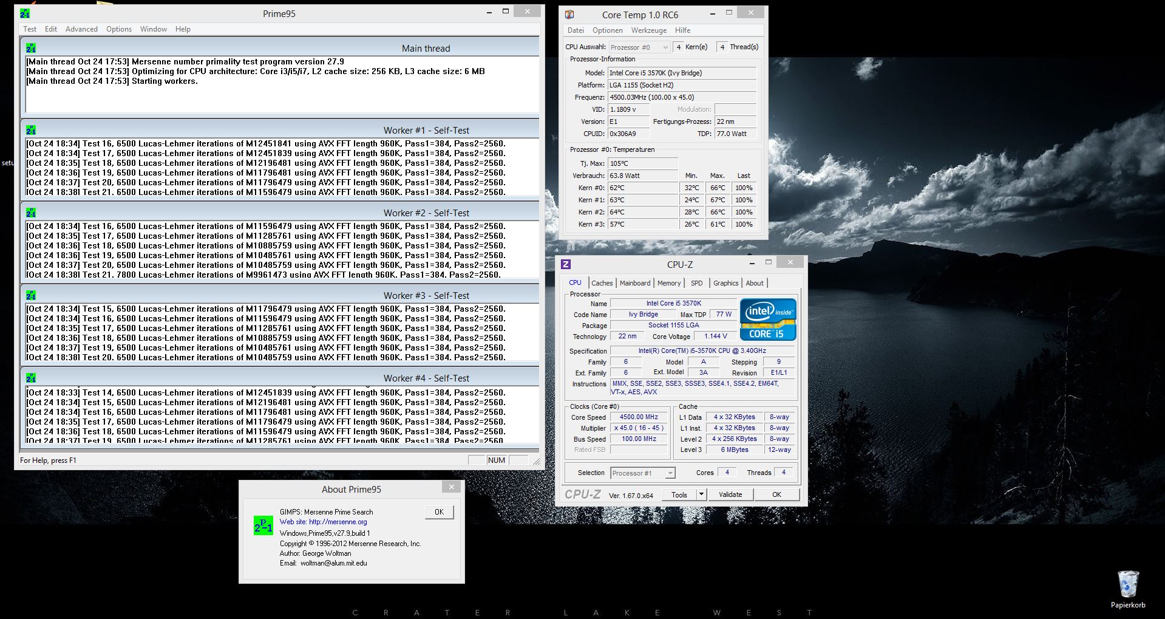This screenshot has height=619, width=1165.
Task: Select the CPU tab in CPU-Z
Action: pos(575,282)
